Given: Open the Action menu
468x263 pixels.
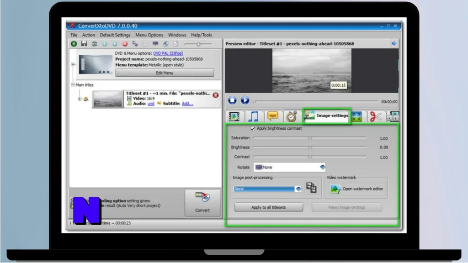Looking at the screenshot, I should pos(88,35).
